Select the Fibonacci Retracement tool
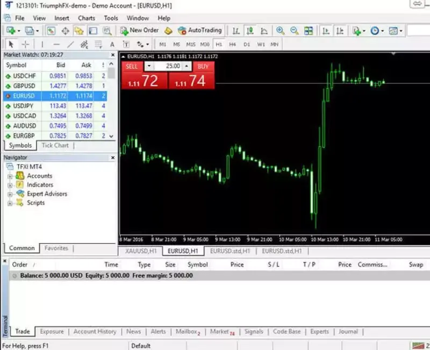The height and width of the screenshot is (350, 430). (98, 44)
